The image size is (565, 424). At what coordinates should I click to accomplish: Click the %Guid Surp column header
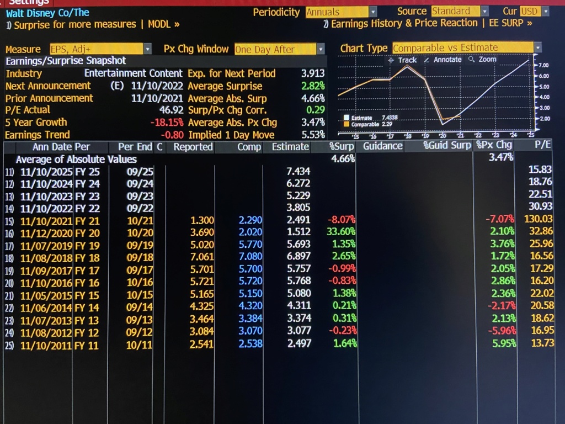point(447,145)
